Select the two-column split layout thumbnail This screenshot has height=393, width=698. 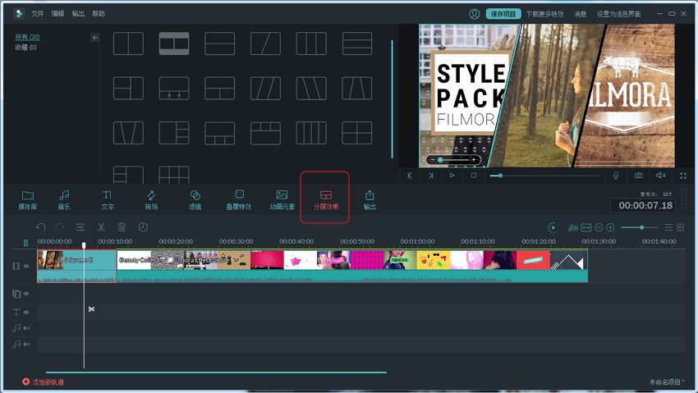[x=128, y=43]
